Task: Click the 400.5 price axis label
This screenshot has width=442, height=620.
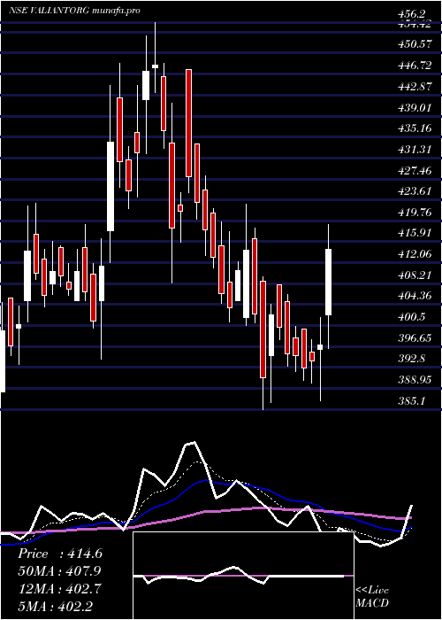Action: [411, 317]
